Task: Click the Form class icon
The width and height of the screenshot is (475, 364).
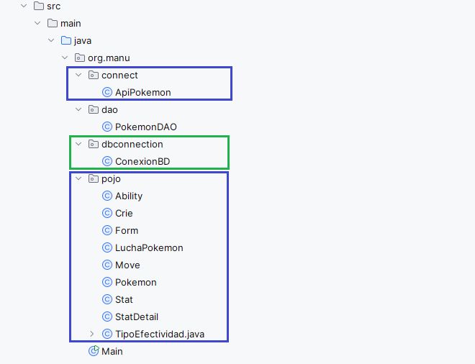Action: point(107,230)
